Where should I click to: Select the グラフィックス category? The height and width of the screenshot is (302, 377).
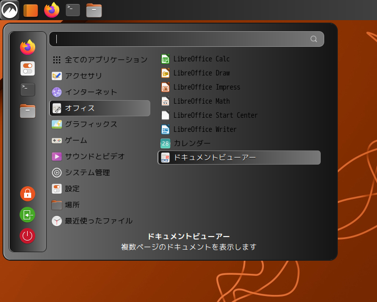pyautogui.click(x=100, y=124)
